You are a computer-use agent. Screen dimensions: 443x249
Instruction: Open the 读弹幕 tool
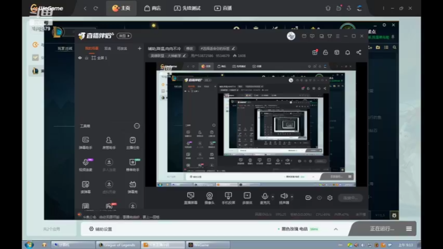point(85,187)
